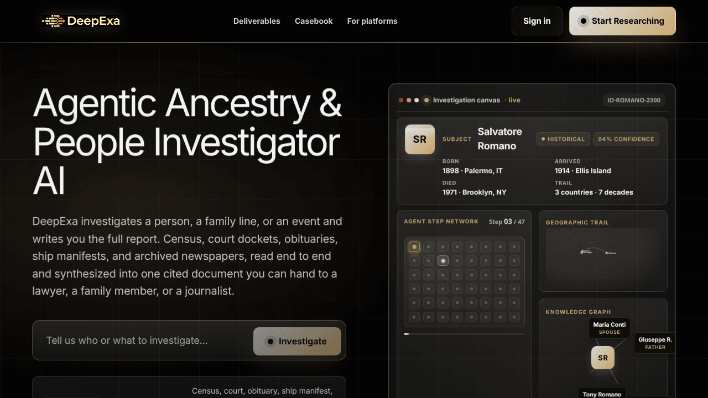Click the 'AGENT STEP NETWORK' heading
Screen dimensions: 708x398
pos(441,222)
